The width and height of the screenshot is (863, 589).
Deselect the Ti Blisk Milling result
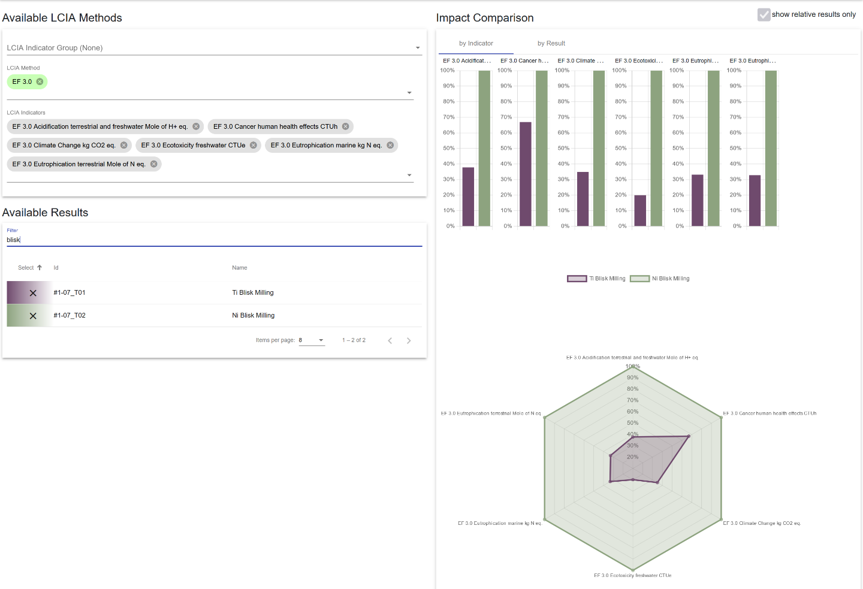pyautogui.click(x=33, y=293)
